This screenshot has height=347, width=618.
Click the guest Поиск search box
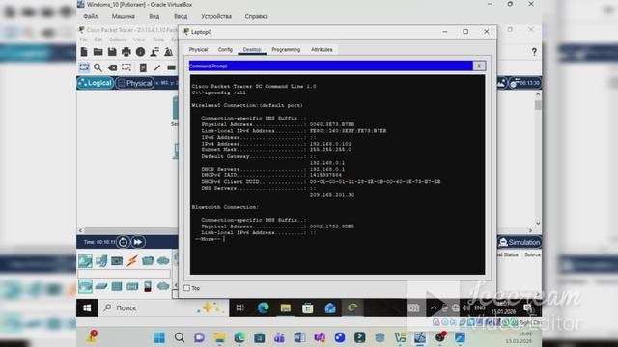[163, 308]
